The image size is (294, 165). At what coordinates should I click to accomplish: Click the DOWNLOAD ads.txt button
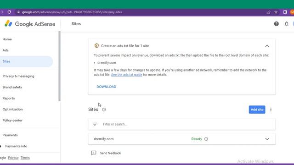(106, 87)
